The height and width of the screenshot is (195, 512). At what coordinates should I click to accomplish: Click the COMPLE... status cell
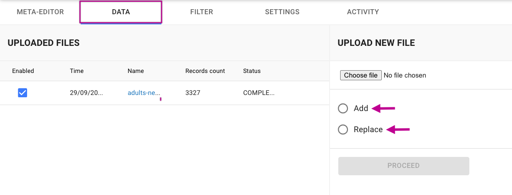[259, 93]
